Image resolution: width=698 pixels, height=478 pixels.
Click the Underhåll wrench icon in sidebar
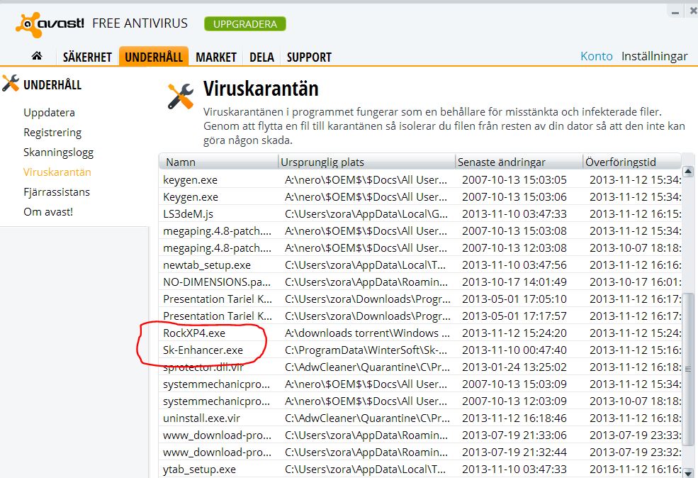10,83
